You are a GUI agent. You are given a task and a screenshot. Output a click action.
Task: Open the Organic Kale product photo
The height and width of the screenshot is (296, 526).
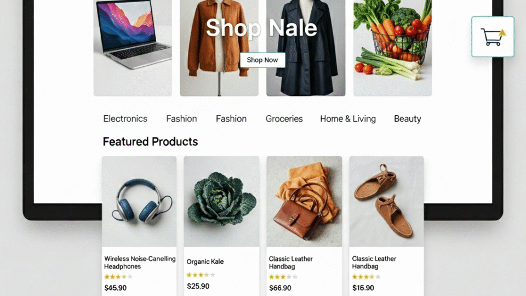click(x=221, y=201)
